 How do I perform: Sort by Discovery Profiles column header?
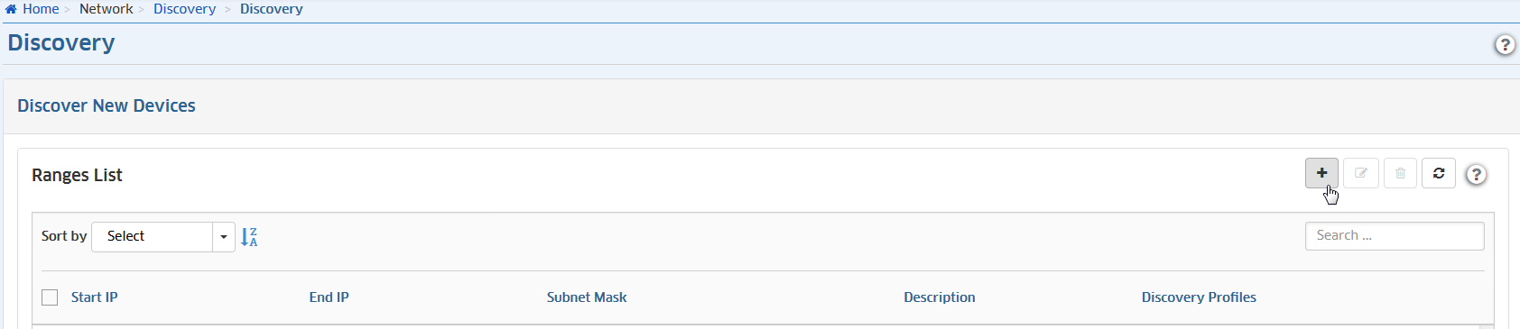[x=1199, y=297]
